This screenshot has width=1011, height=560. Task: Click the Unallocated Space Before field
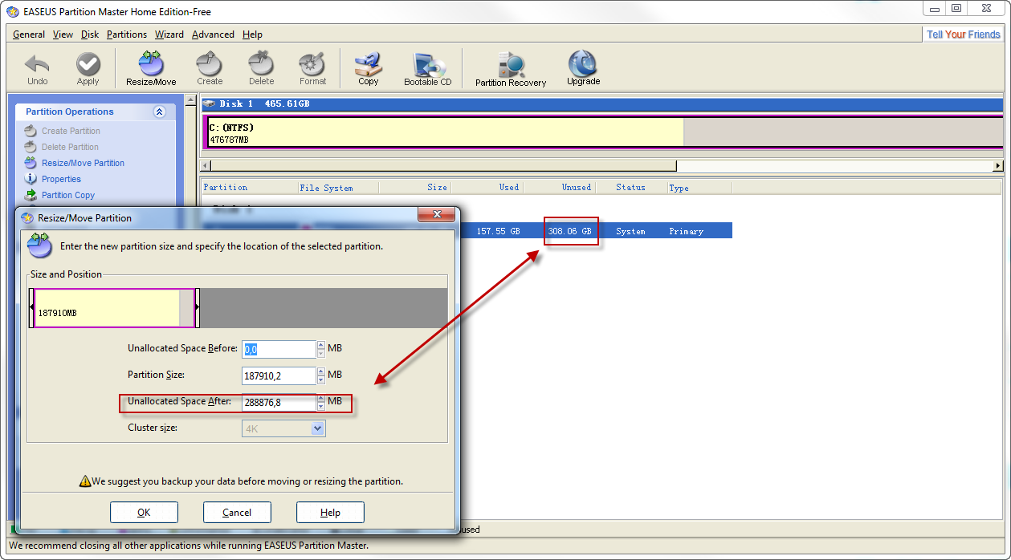279,350
